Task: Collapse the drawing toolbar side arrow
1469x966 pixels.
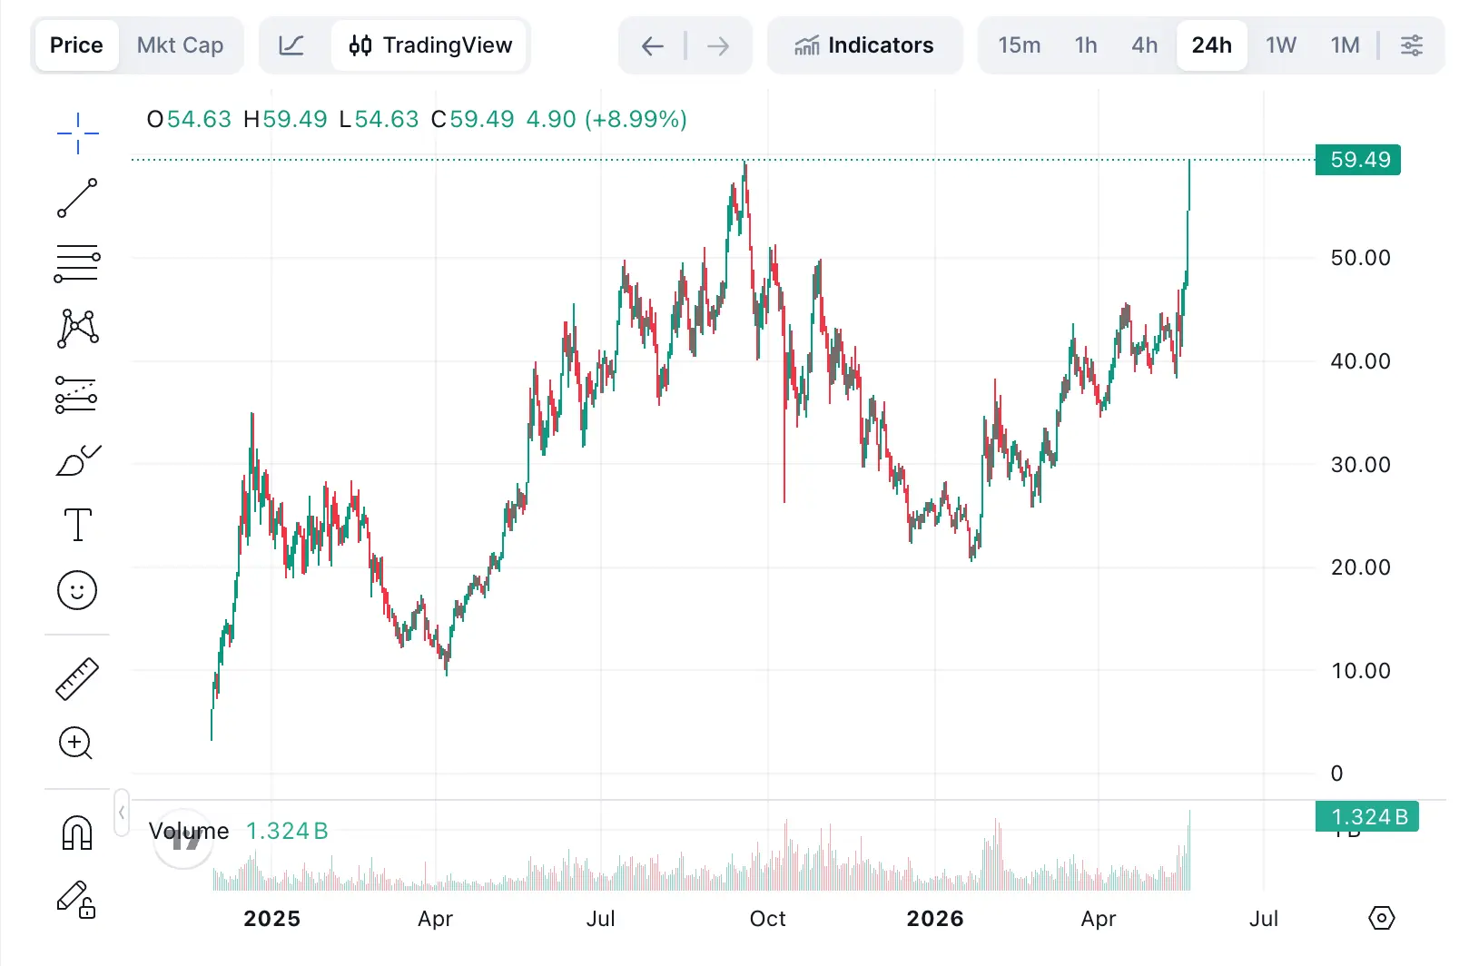Action: coord(122,813)
